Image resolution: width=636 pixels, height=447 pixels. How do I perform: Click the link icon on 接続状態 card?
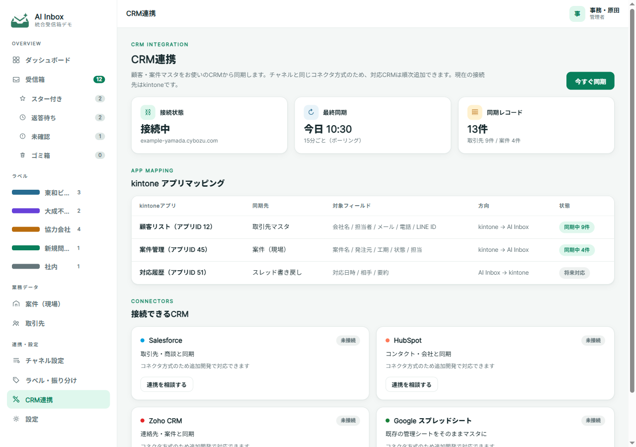pos(148,112)
